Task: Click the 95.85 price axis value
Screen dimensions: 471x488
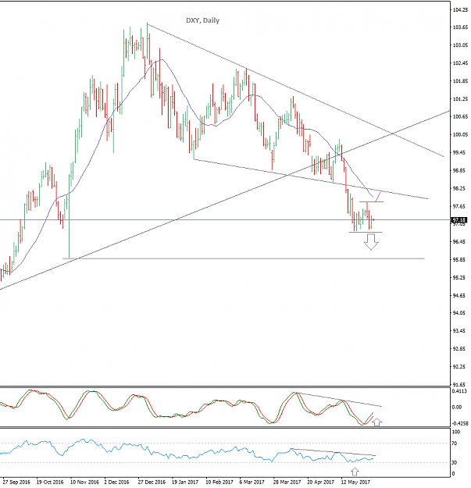Action: pos(459,259)
